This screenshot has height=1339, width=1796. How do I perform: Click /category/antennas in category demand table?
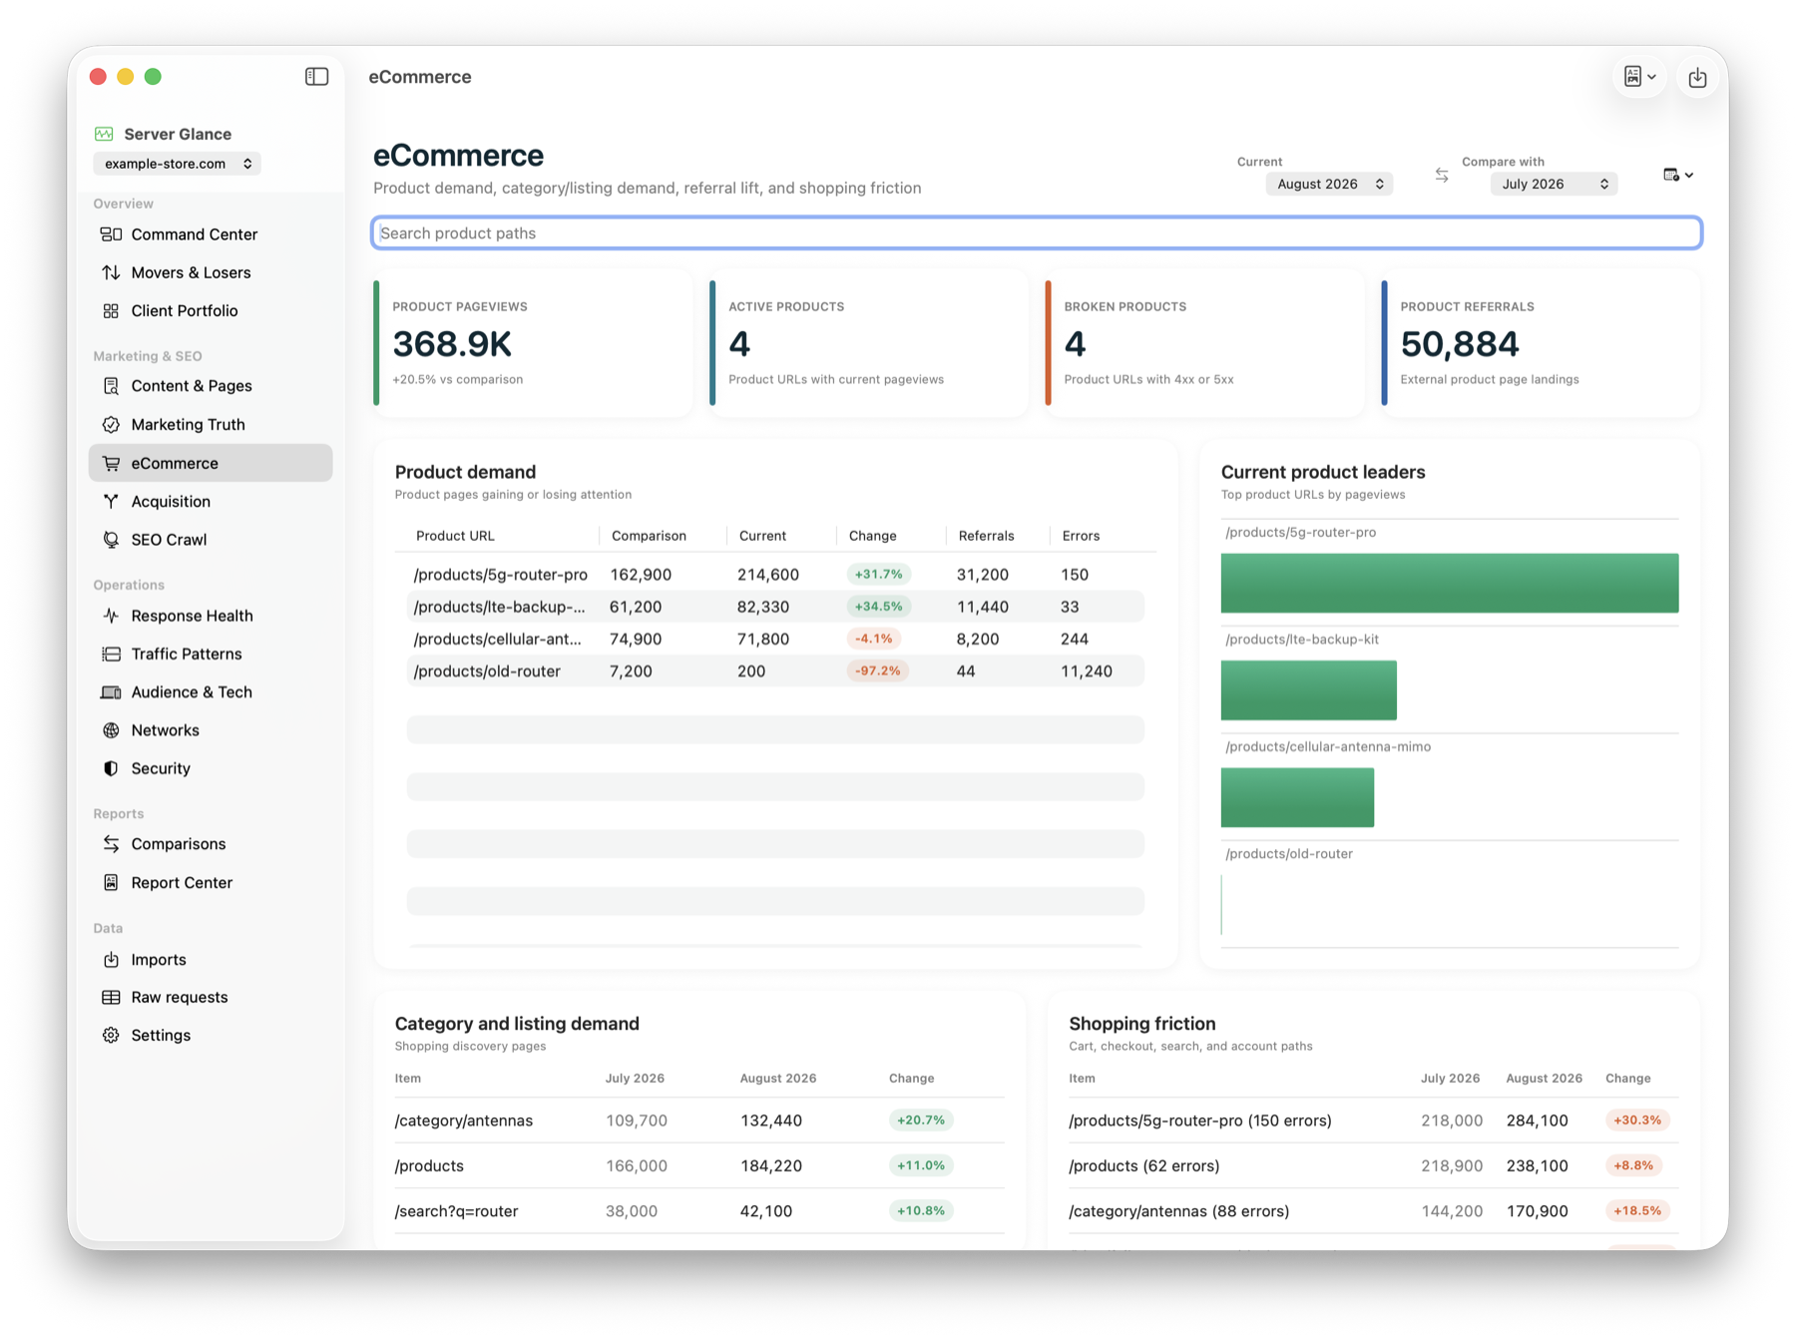coord(464,1120)
